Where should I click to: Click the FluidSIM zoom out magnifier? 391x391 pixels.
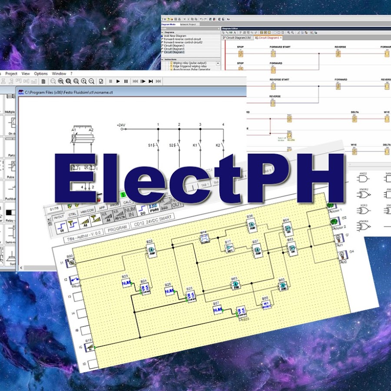pyautogui.click(x=92, y=81)
